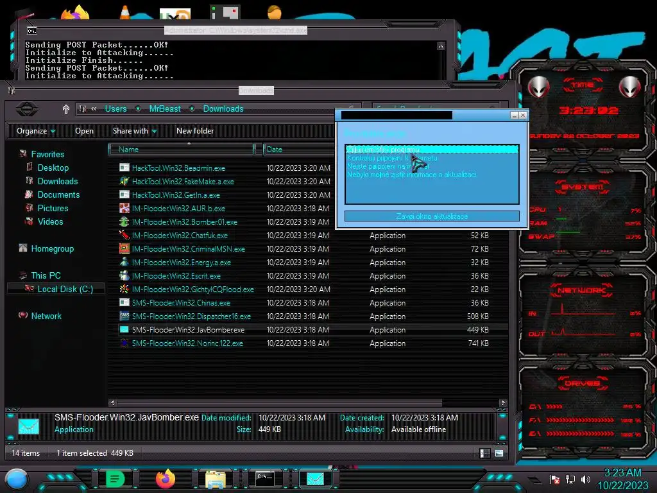Select SMS-Flooder.Win32.Norinc.122.exe icon
The image size is (657, 493).
point(124,343)
